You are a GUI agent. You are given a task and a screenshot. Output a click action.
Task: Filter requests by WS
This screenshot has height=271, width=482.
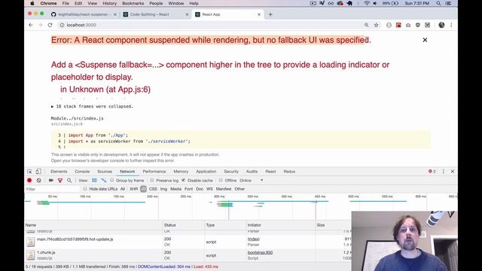(x=209, y=189)
